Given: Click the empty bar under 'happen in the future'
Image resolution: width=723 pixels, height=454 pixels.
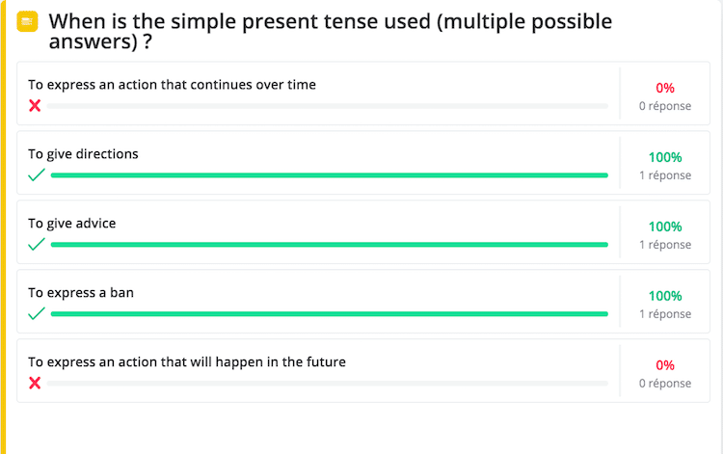Looking at the screenshot, I should coord(328,384).
